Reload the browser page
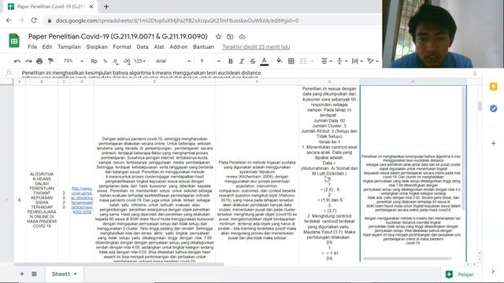 point(34,20)
